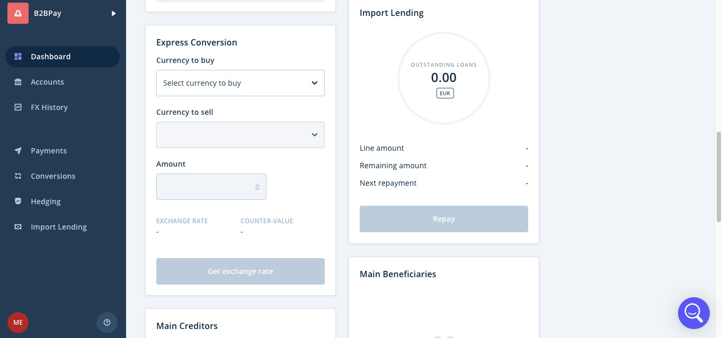Open the Currency to sell dropdown
The height and width of the screenshot is (338, 722).
240,135
